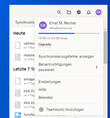
Task: Click the cashbook file icon under Heute
Action: 18,45
